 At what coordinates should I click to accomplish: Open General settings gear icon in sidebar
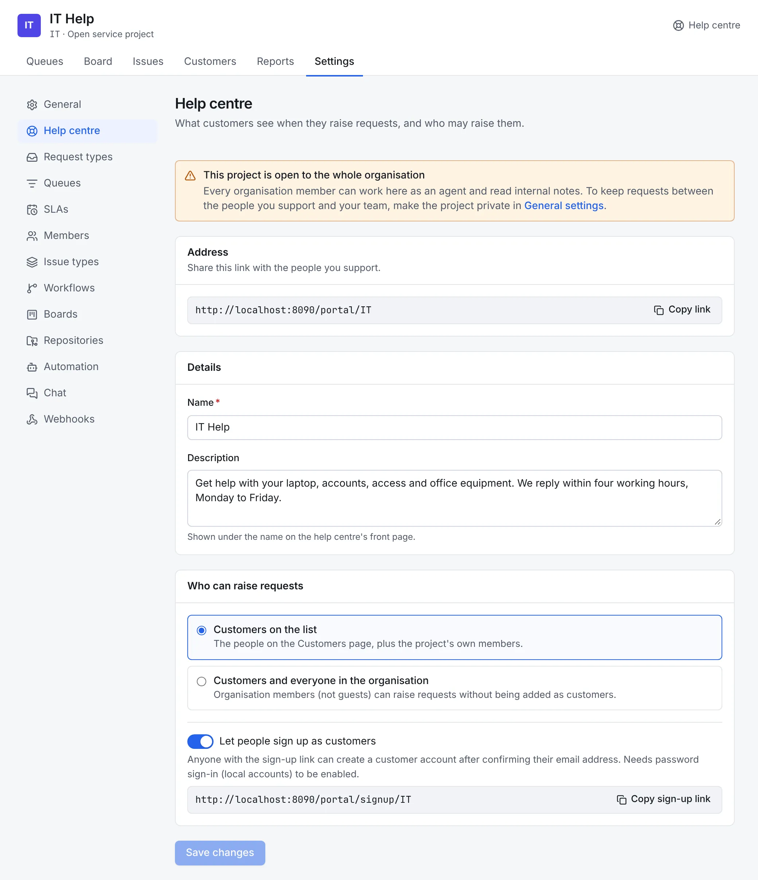(32, 105)
